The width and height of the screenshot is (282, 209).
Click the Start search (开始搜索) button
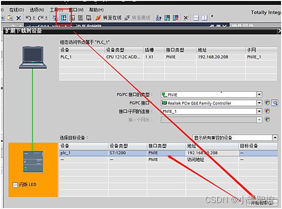click(x=262, y=203)
